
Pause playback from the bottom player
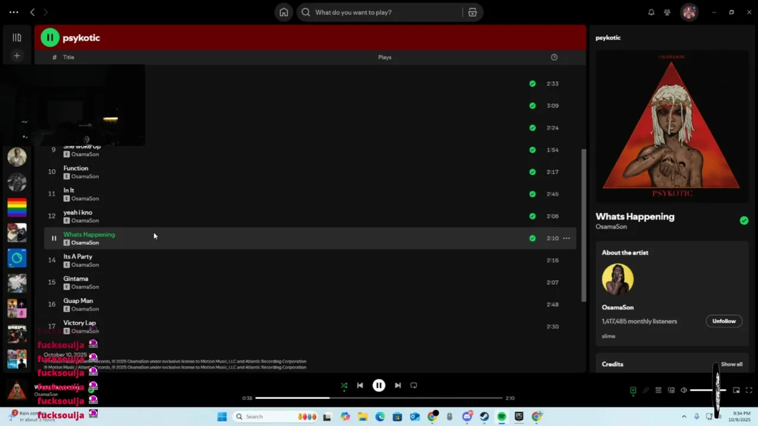pyautogui.click(x=379, y=385)
